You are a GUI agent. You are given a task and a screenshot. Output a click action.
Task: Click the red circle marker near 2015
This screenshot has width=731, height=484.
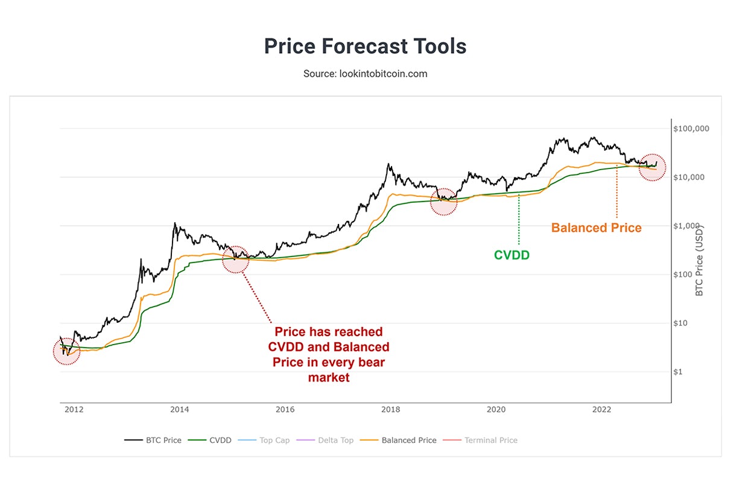(235, 260)
